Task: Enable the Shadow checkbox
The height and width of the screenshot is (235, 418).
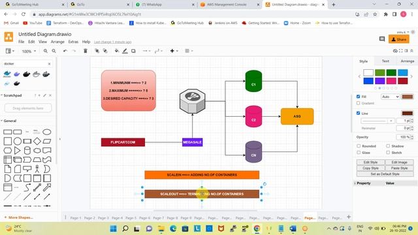Action: pos(388,146)
